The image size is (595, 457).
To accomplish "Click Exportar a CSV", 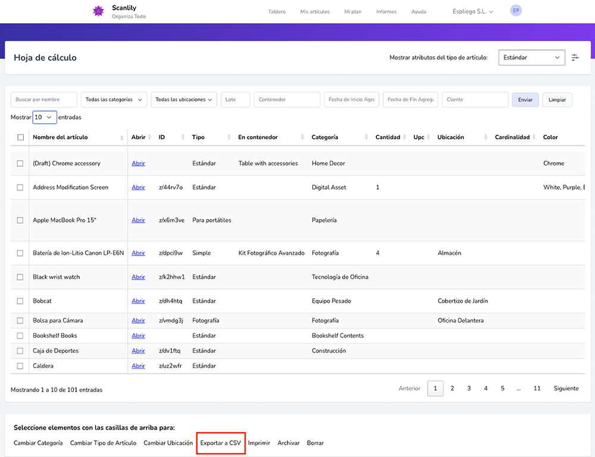I will 221,443.
